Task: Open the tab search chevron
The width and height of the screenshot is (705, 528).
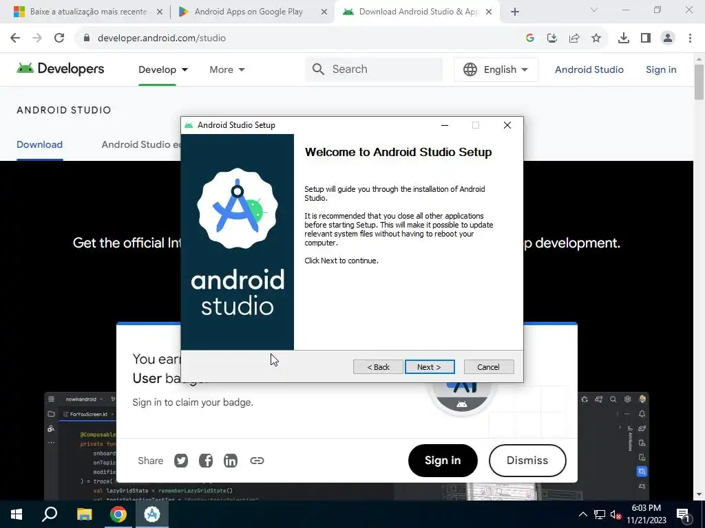Action: pyautogui.click(x=594, y=10)
